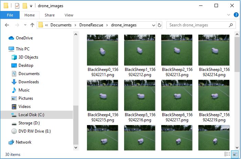Switch to Details view layout
241x159 pixels.
pyautogui.click(x=227, y=154)
